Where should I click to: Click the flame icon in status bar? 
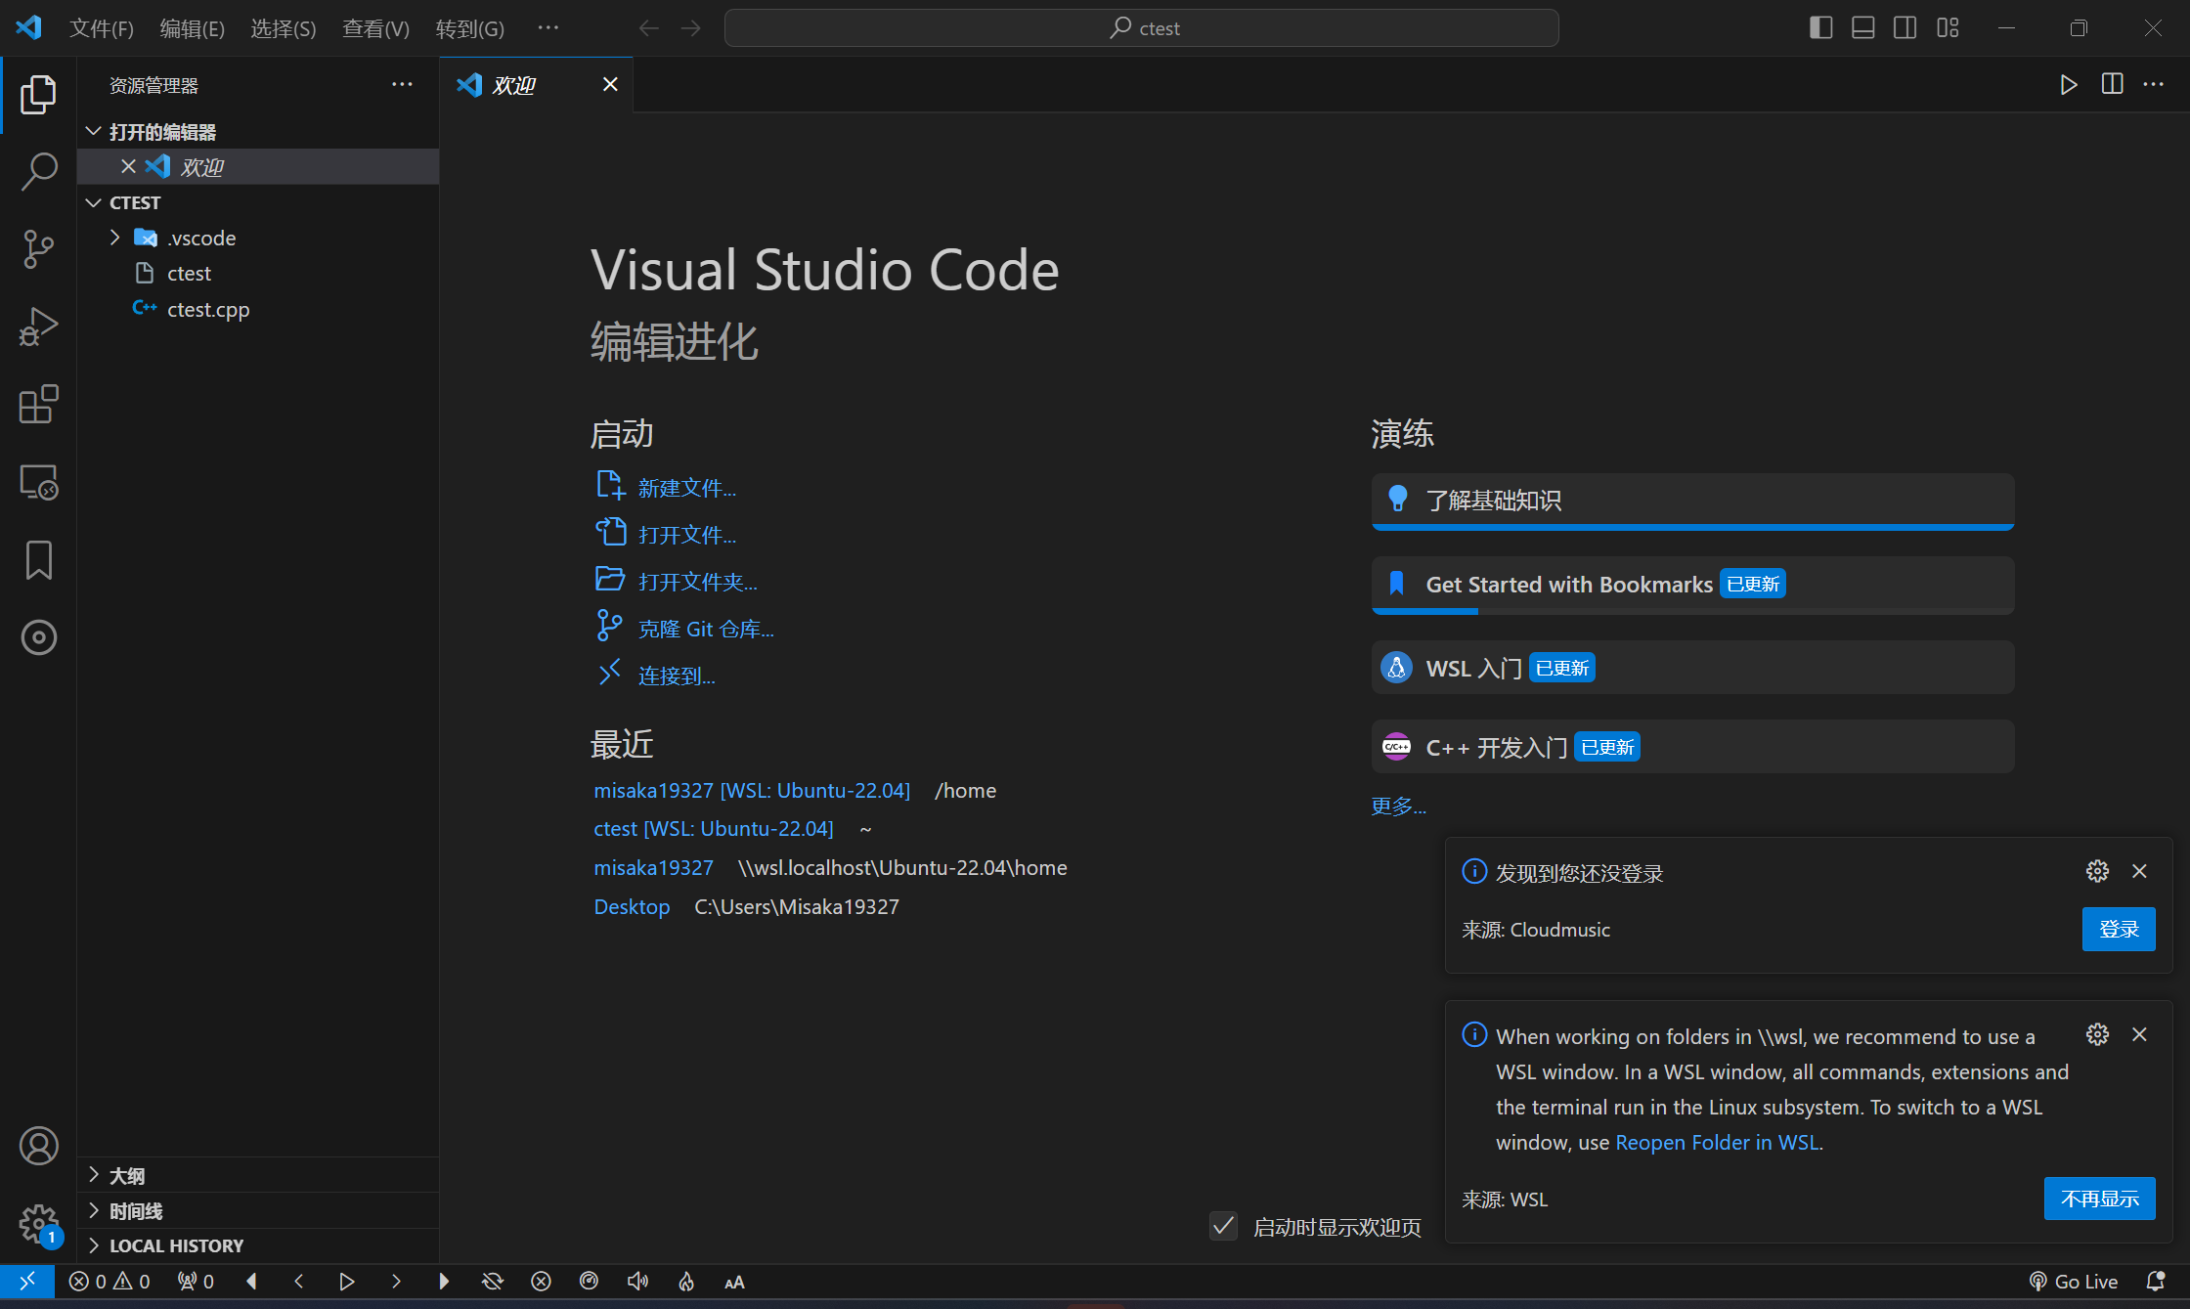click(x=686, y=1282)
